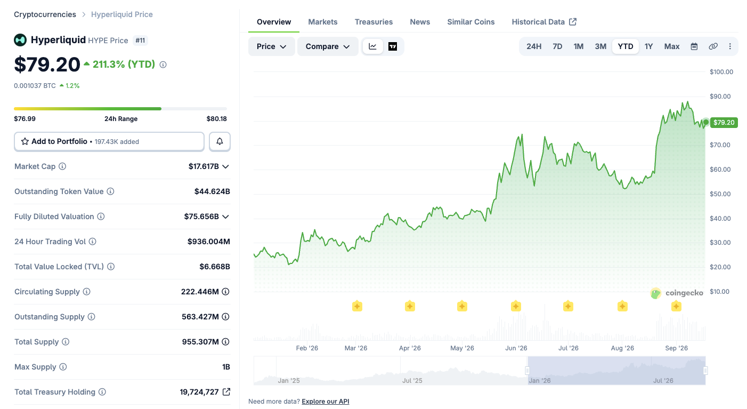Click news marker near Apr '26
This screenshot has height=409, width=747.
point(410,306)
